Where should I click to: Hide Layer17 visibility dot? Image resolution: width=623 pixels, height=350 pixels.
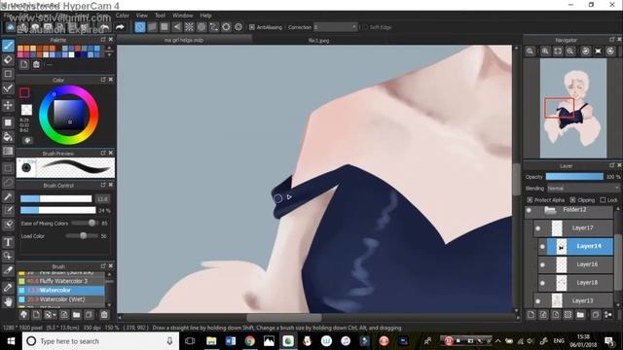tap(538, 228)
